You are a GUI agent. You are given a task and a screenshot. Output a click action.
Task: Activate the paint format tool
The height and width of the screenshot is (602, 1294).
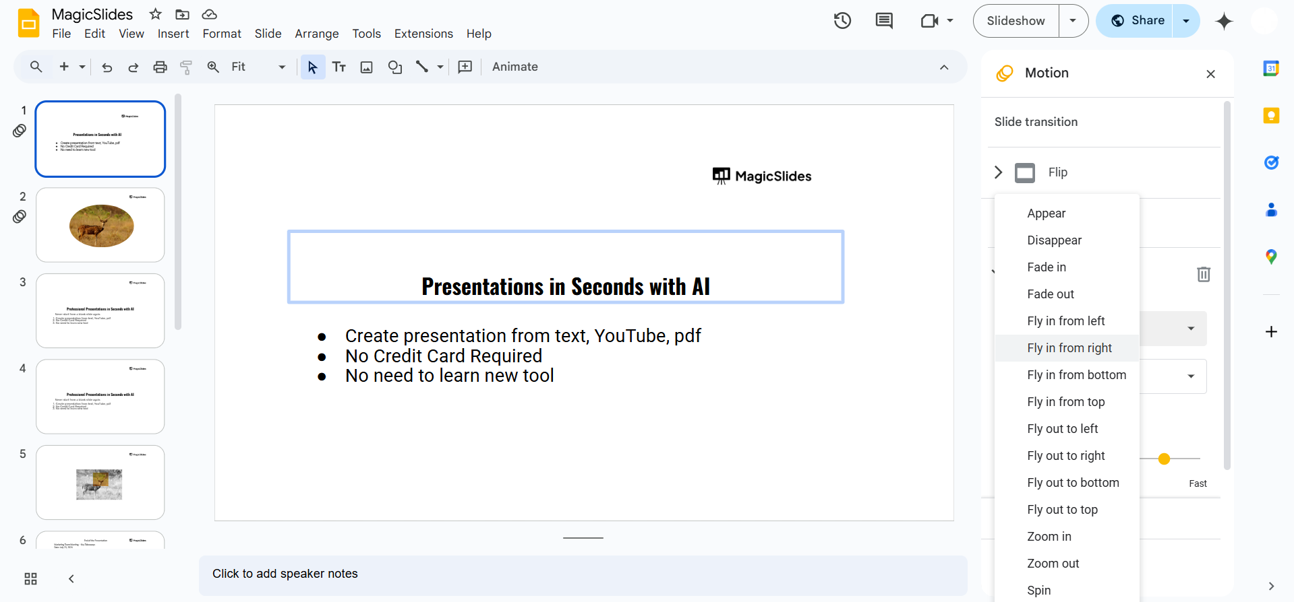(x=186, y=67)
